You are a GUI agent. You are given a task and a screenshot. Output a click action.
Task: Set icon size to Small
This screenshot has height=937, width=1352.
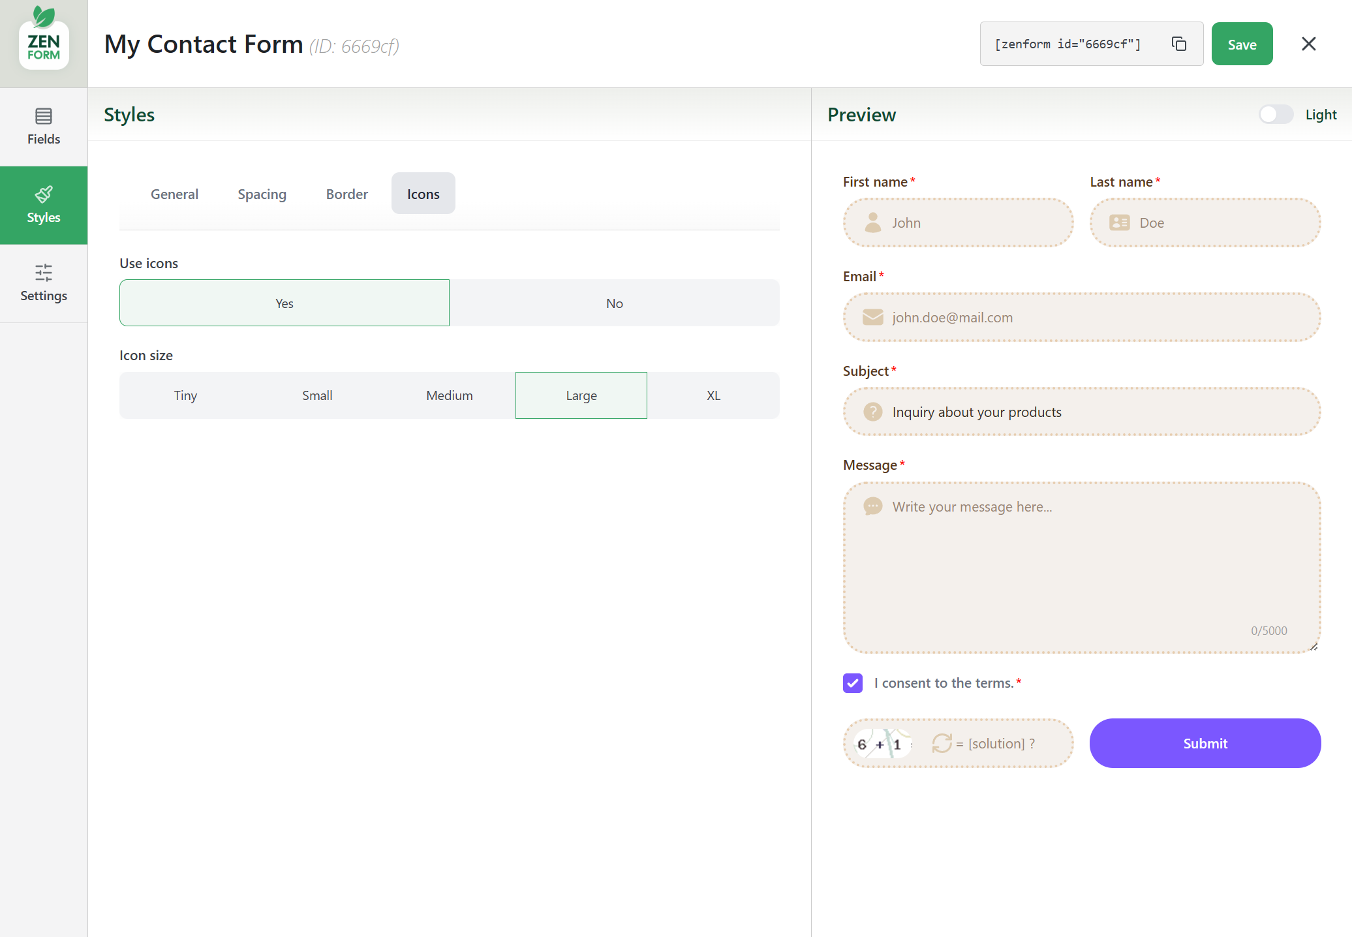(x=317, y=395)
